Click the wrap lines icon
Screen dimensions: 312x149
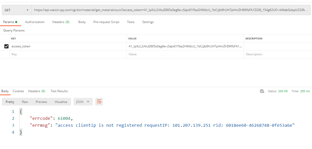click(x=99, y=102)
